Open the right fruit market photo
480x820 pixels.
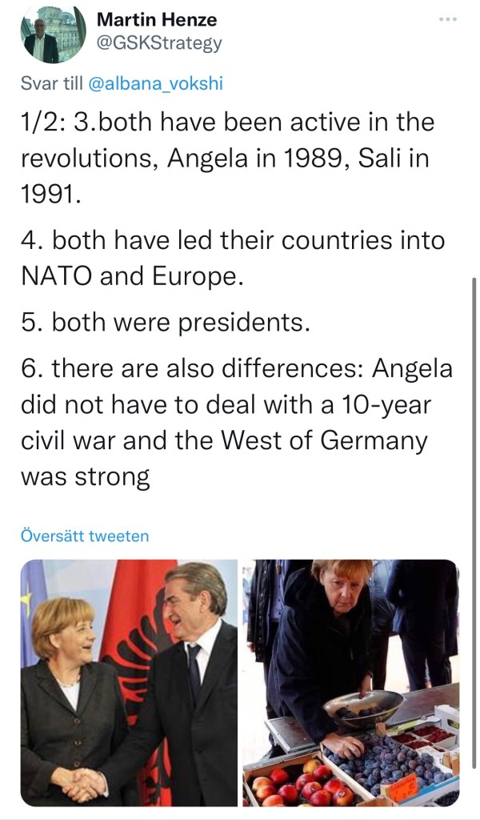[351, 681]
